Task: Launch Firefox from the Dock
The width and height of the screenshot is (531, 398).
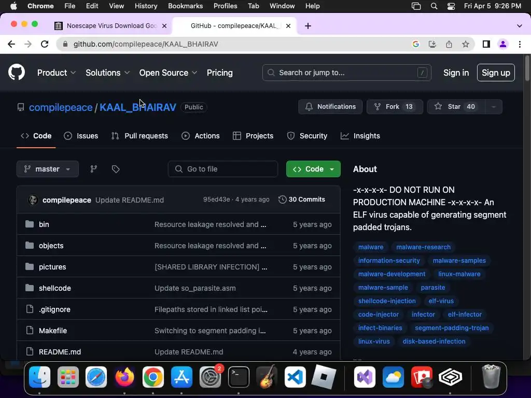Action: (124, 377)
